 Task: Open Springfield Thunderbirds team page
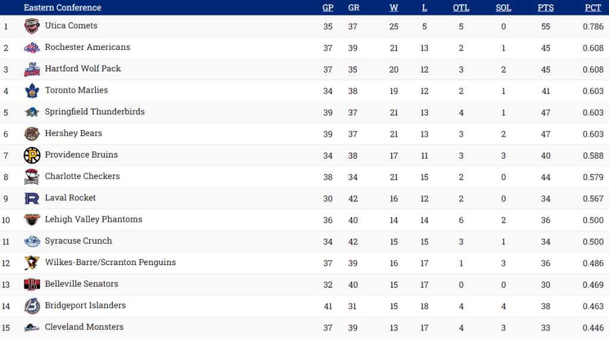click(95, 112)
